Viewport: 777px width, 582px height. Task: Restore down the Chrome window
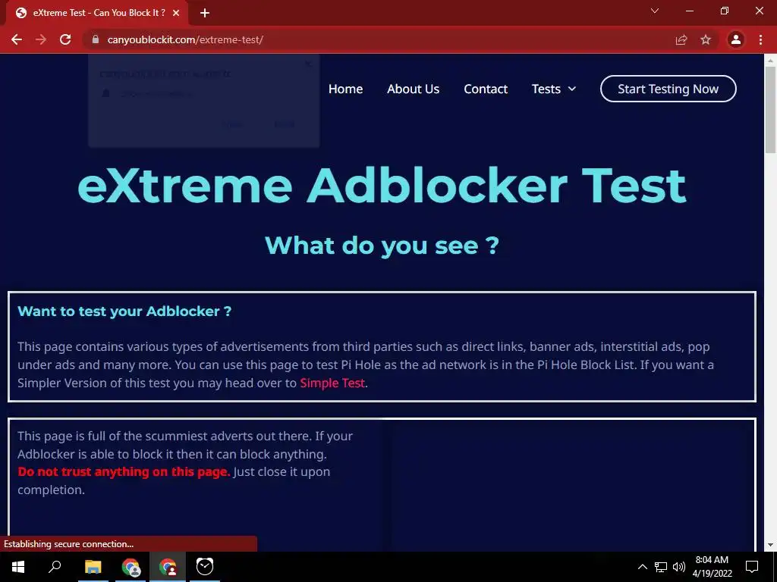point(725,11)
